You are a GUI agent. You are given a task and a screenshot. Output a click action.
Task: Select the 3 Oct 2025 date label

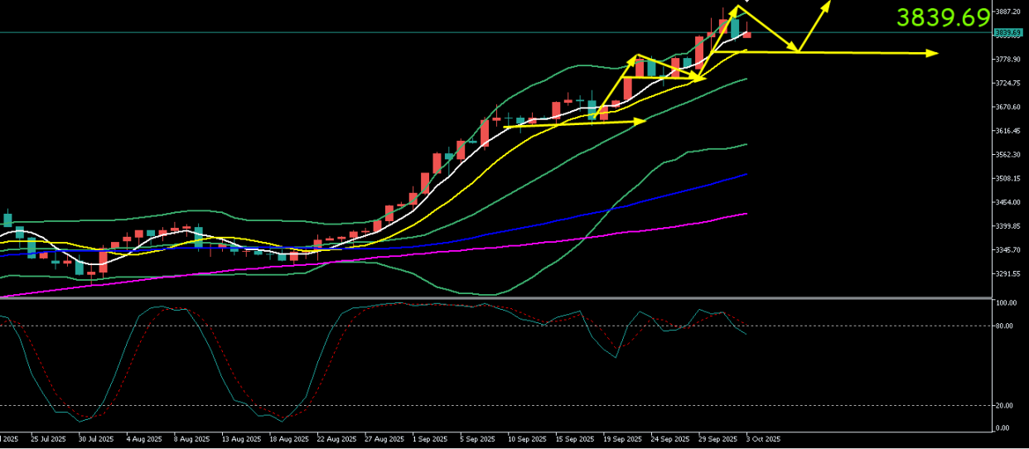pos(763,438)
